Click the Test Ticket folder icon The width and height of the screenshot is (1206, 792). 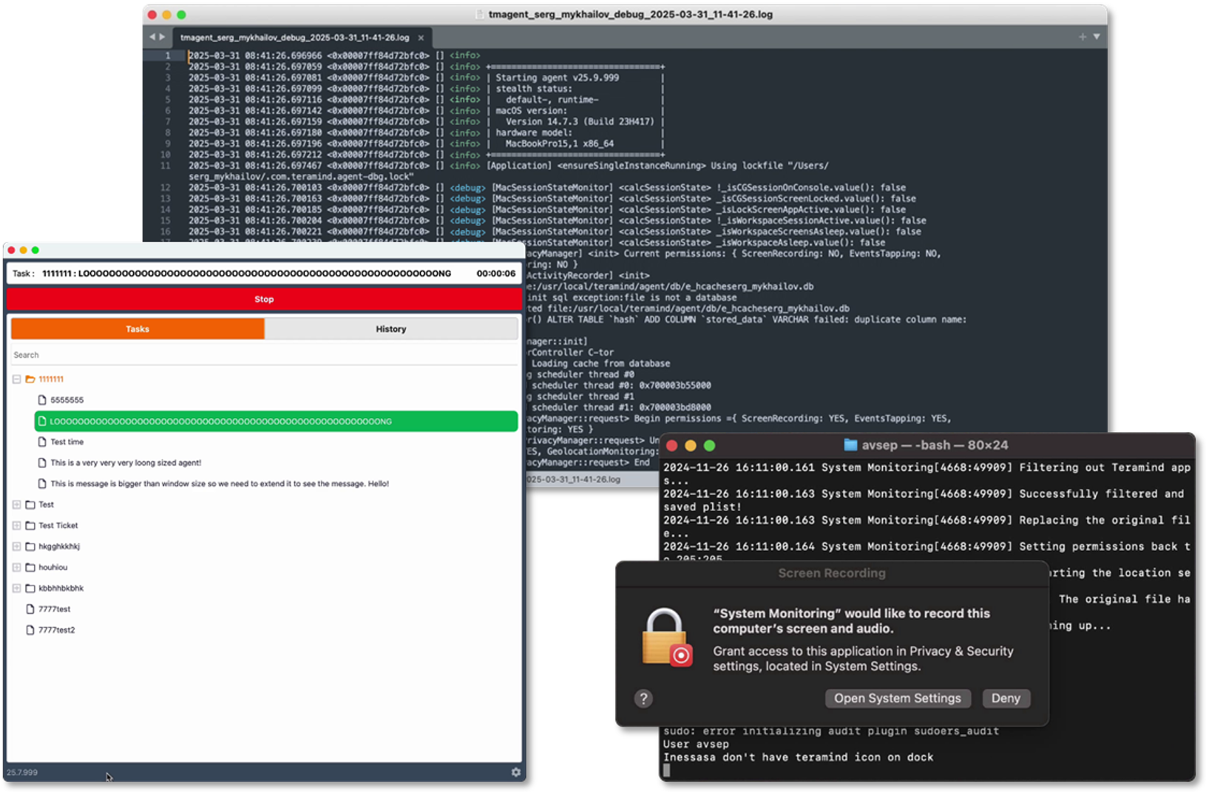click(x=30, y=526)
